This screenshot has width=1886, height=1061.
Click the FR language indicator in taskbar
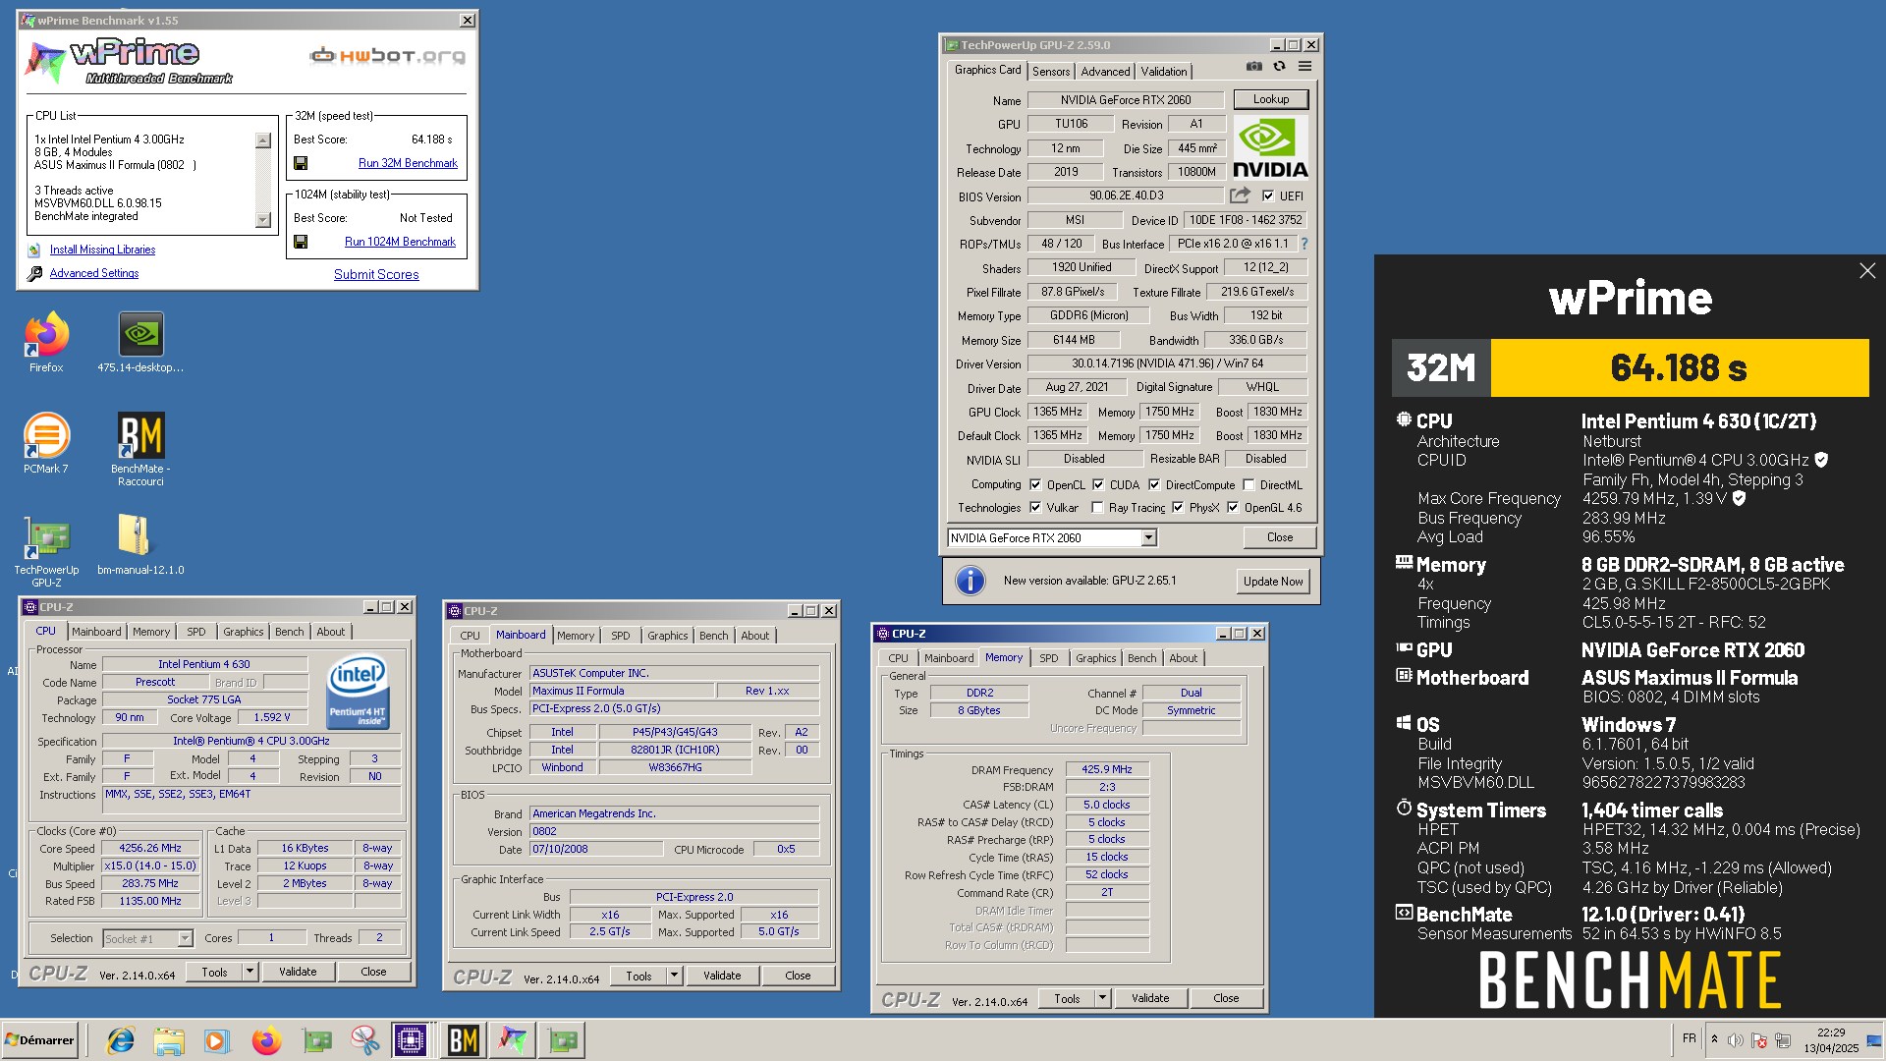pyautogui.click(x=1689, y=1038)
